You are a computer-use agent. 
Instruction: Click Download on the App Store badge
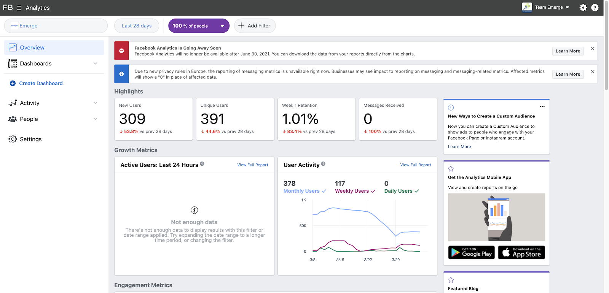click(x=521, y=252)
